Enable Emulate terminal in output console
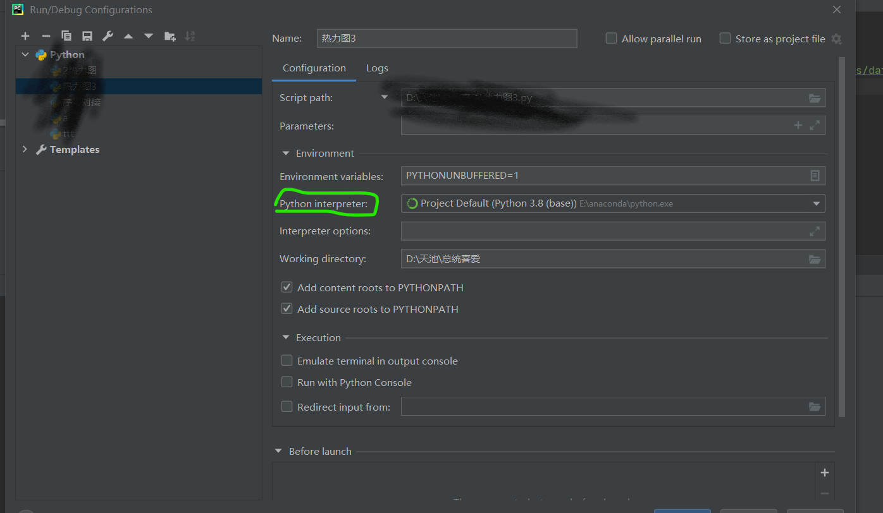The image size is (883, 513). [287, 359]
